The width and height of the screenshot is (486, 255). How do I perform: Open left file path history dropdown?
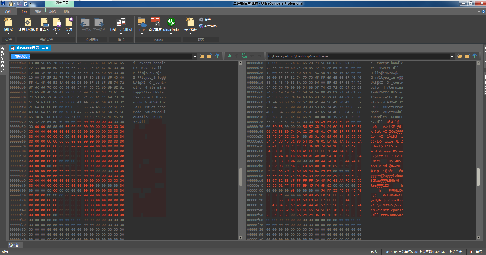click(x=194, y=56)
